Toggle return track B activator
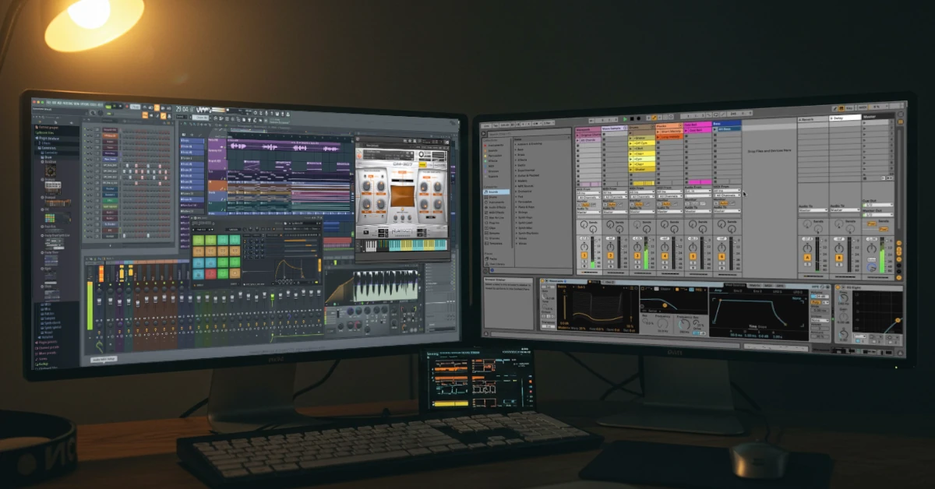Viewport: 935px width, 489px height. (x=839, y=257)
